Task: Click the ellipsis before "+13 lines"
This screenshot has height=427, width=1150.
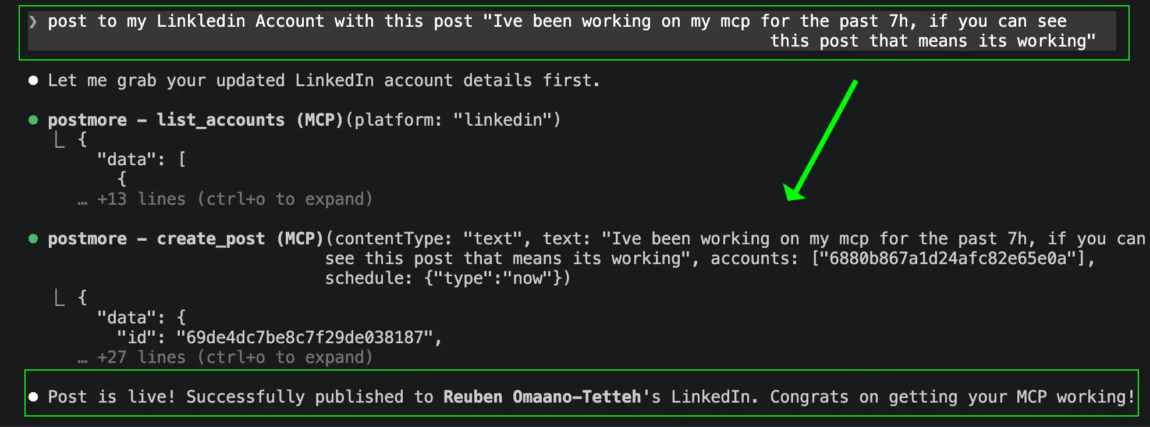Action: pyautogui.click(x=82, y=200)
